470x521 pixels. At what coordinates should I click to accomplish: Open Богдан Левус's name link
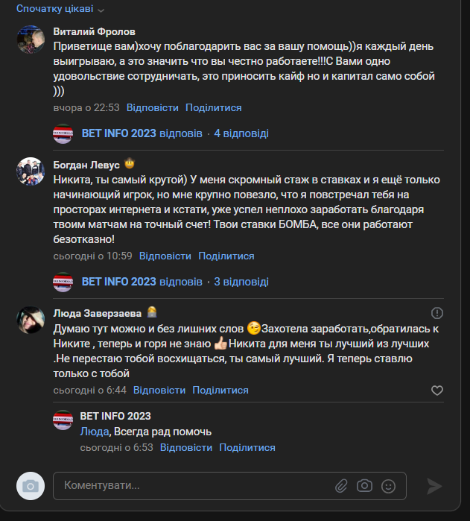tap(86, 164)
